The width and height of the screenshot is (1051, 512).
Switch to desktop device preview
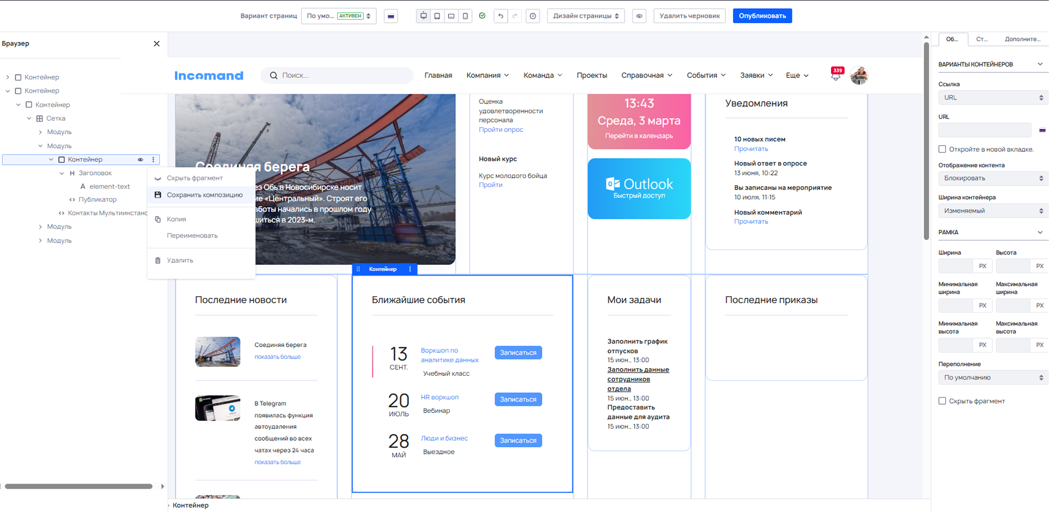click(x=423, y=16)
